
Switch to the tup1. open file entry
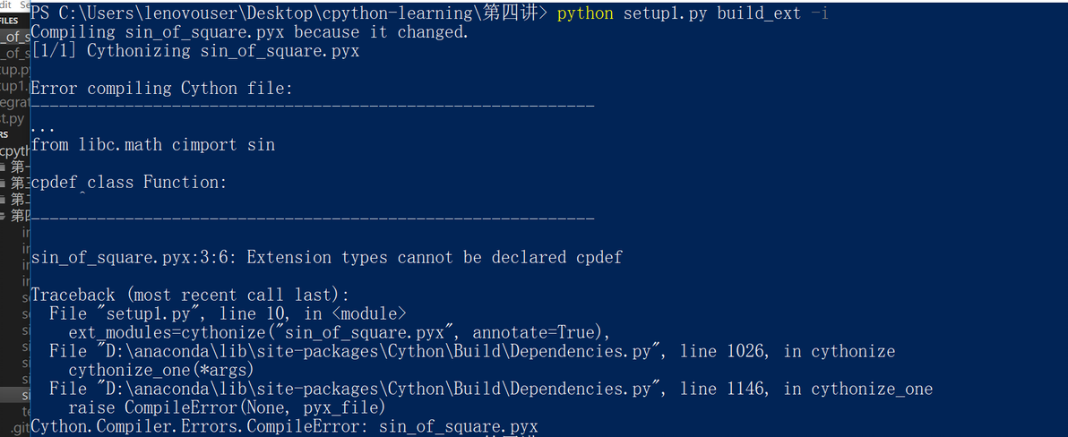[x=14, y=86]
